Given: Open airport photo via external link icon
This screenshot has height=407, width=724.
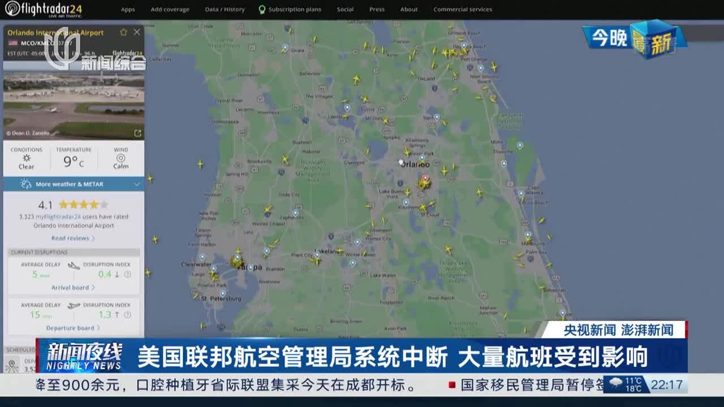Looking at the screenshot, I should pos(137,133).
